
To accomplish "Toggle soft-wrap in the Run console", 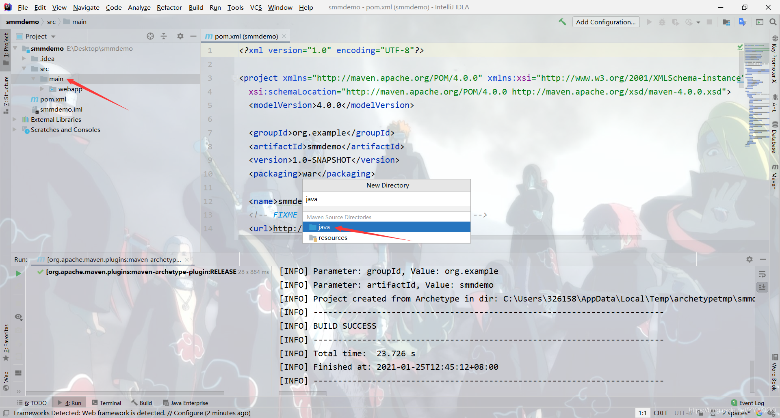I will click(762, 274).
